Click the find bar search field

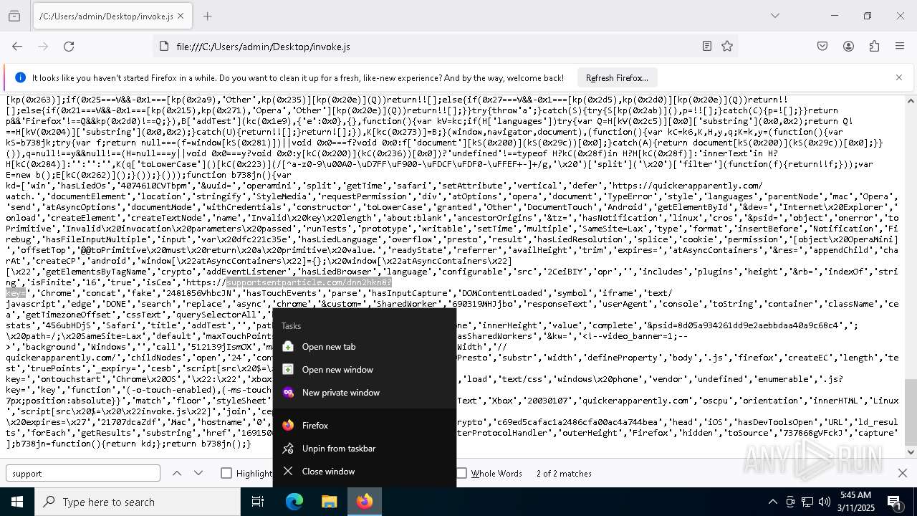click(x=83, y=474)
